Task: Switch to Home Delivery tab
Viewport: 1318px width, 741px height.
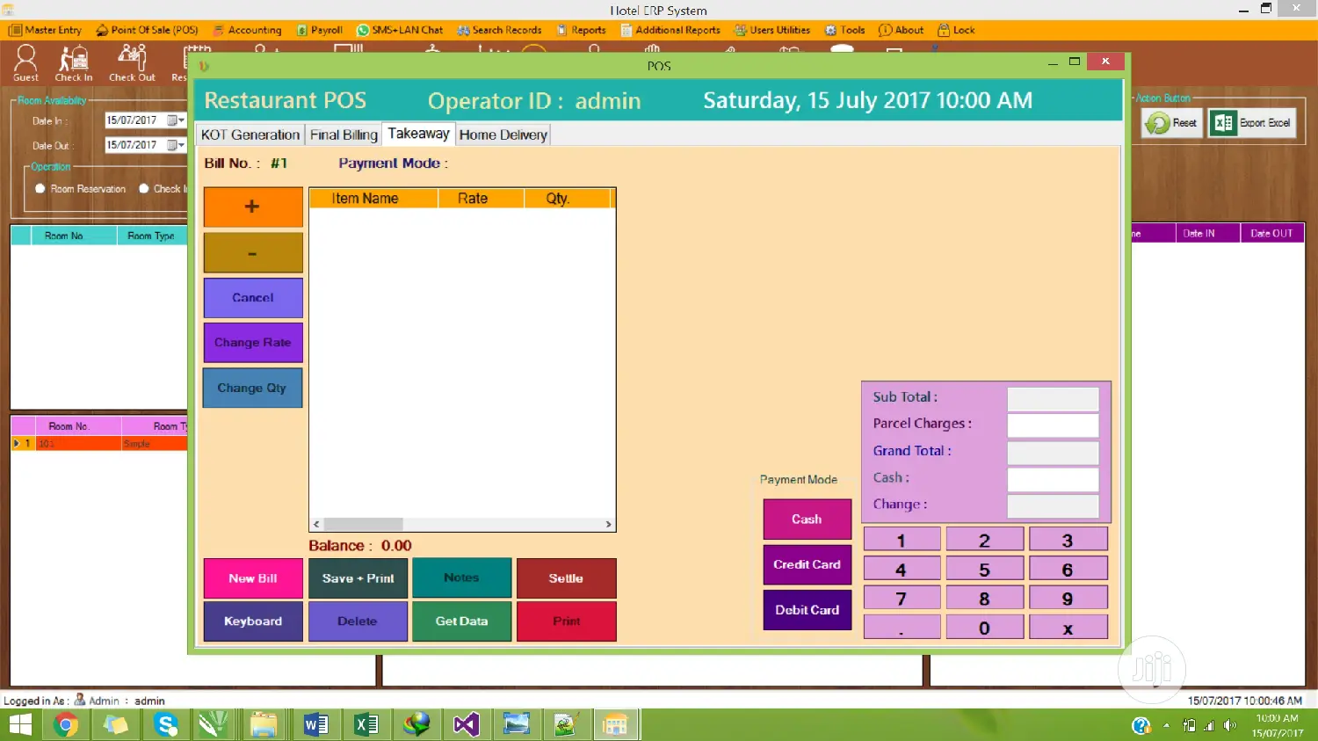Action: tap(503, 134)
